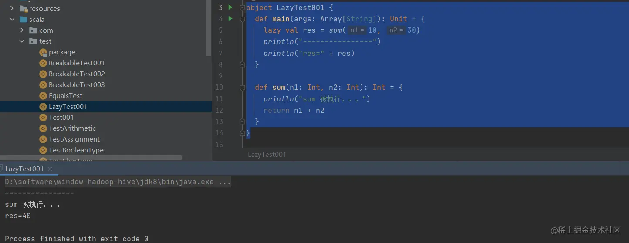629x243 pixels.
Task: Click line number 11 in gutter
Action: (219, 99)
